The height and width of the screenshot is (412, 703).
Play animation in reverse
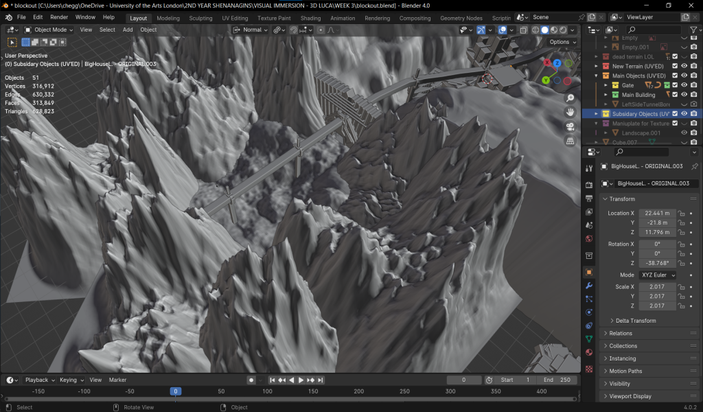click(x=291, y=380)
